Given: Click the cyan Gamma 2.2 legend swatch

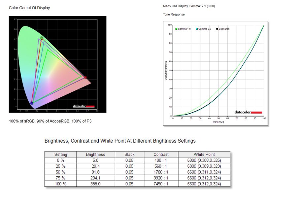Looking at the screenshot, I should [197, 29].
